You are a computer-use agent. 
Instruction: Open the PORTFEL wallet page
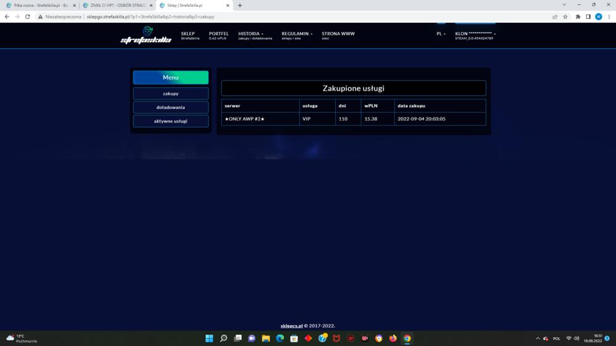point(219,35)
